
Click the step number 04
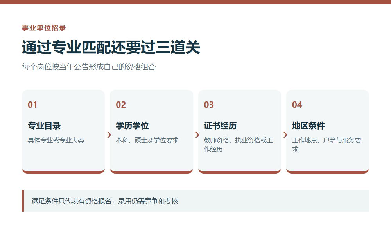[x=297, y=105]
